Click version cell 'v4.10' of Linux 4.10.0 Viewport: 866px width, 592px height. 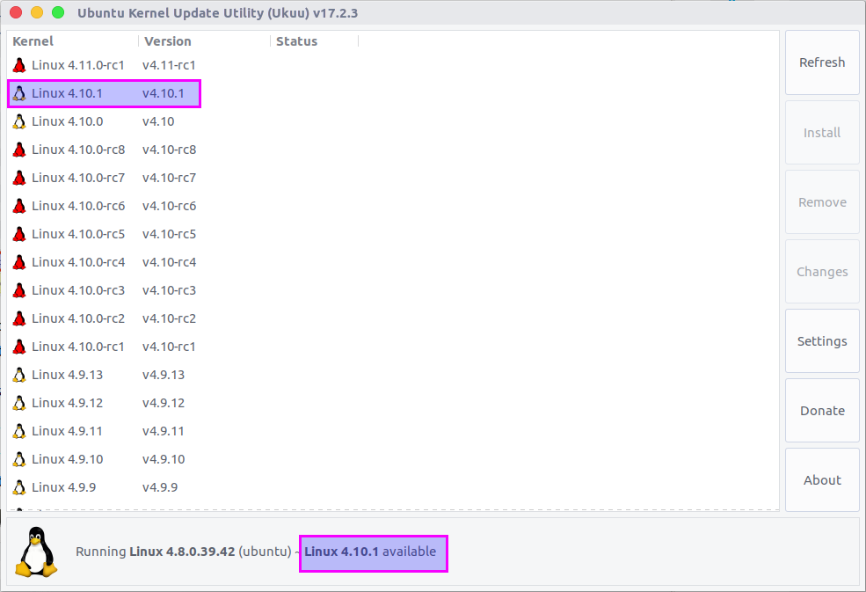point(158,121)
